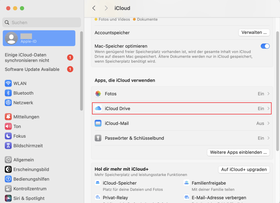The image size is (280, 203).
Task: Open Bluetooth settings pane
Action: pos(39,93)
